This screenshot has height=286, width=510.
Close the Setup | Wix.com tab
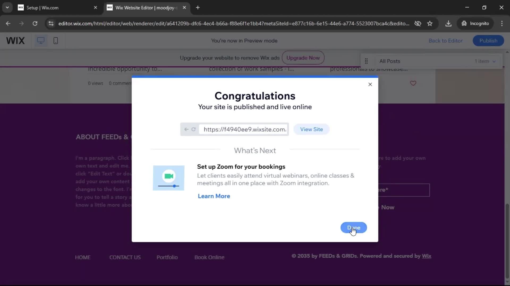[x=95, y=8]
